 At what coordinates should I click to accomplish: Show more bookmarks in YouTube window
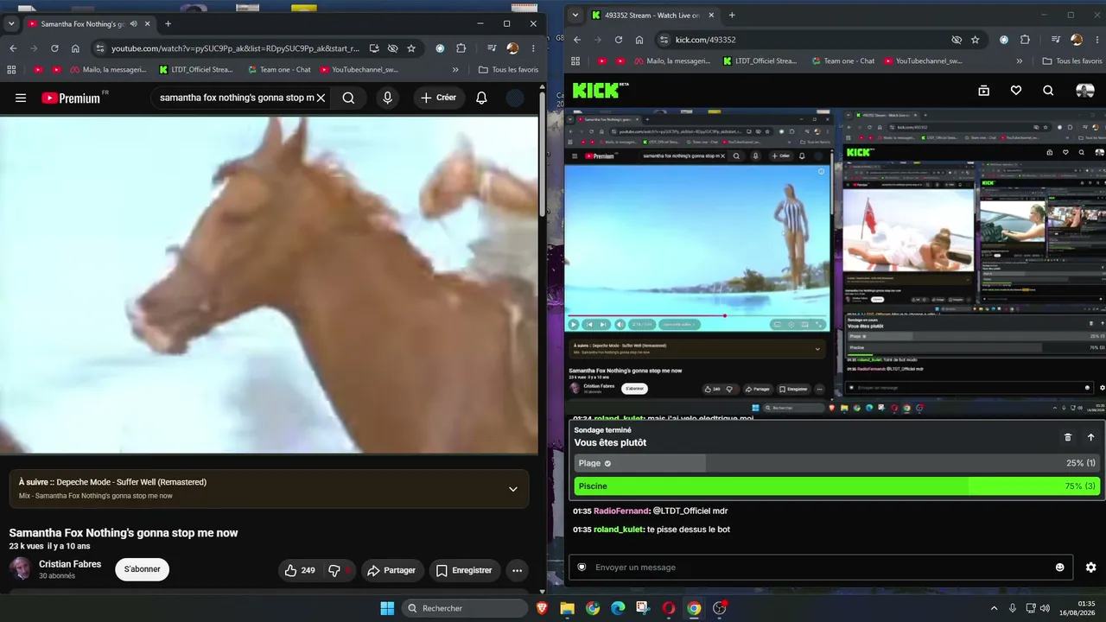click(x=455, y=70)
